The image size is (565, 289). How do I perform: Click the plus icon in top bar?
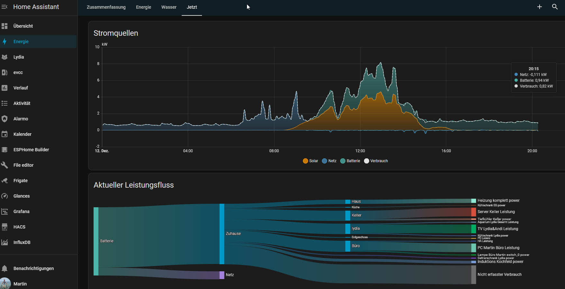[x=540, y=7]
